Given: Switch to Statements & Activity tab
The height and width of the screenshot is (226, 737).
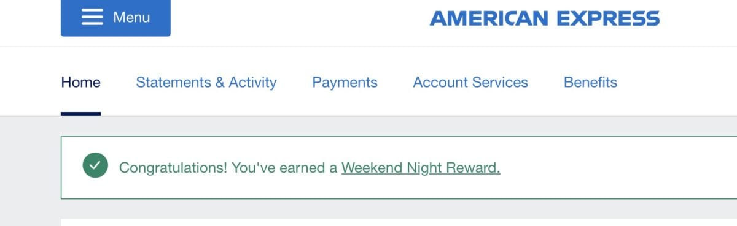Looking at the screenshot, I should point(206,82).
